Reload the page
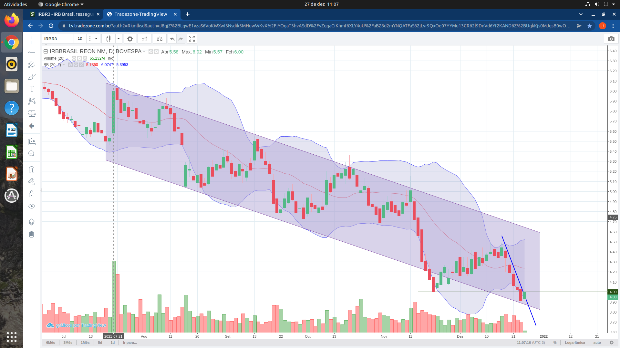 click(x=51, y=26)
